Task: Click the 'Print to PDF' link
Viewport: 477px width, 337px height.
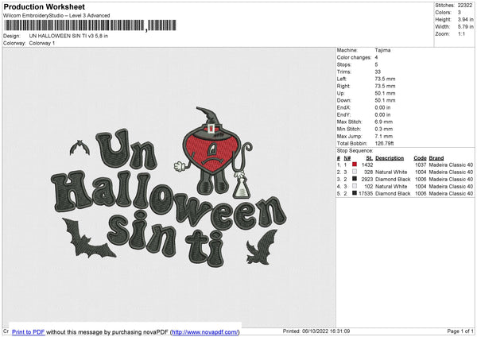Action: coord(29,331)
